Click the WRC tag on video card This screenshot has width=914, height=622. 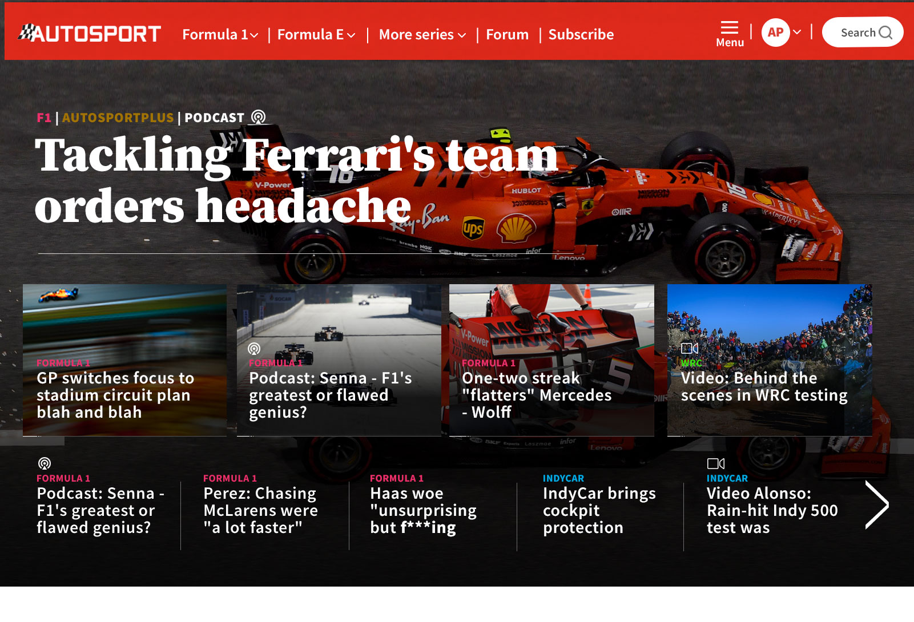click(x=691, y=363)
